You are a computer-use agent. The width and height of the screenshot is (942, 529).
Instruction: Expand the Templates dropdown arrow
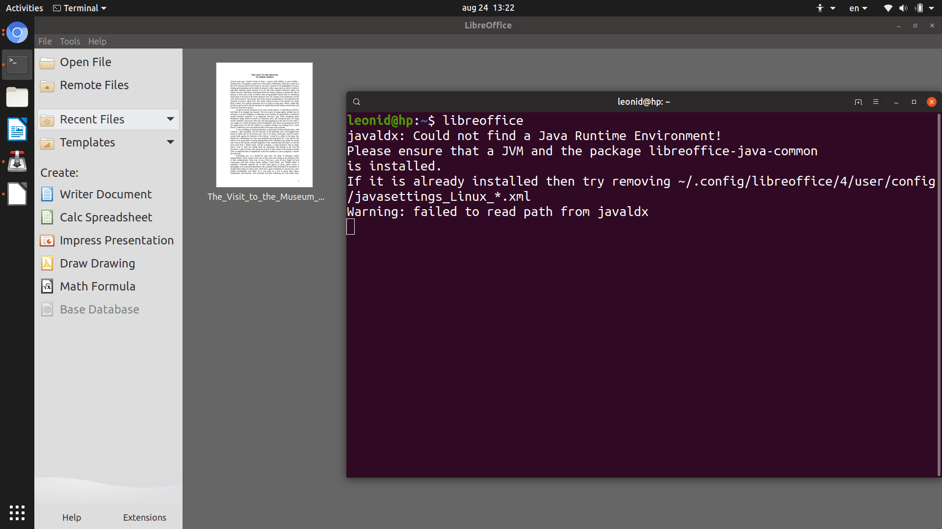tap(170, 142)
